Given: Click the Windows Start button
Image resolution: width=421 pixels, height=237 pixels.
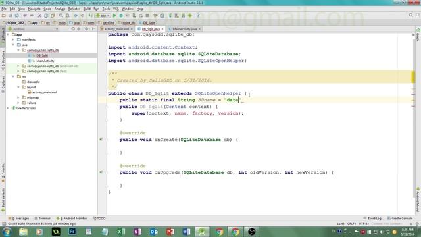Looking at the screenshot, I should click(7, 232).
